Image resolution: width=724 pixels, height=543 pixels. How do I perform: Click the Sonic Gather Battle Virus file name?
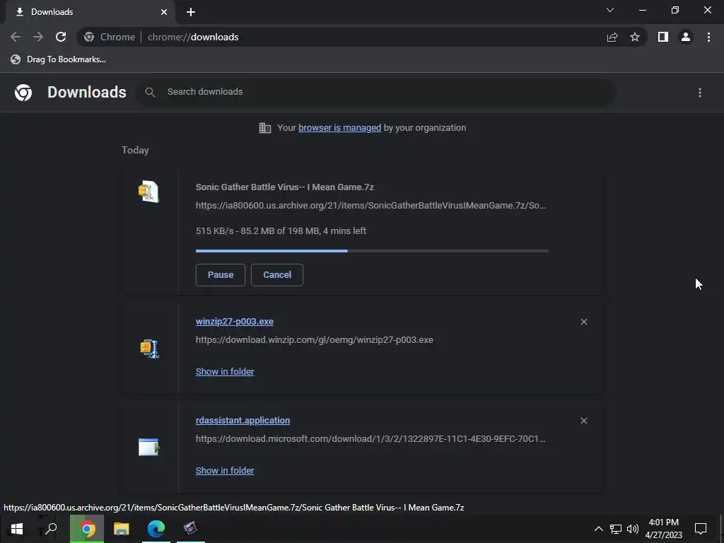click(285, 187)
